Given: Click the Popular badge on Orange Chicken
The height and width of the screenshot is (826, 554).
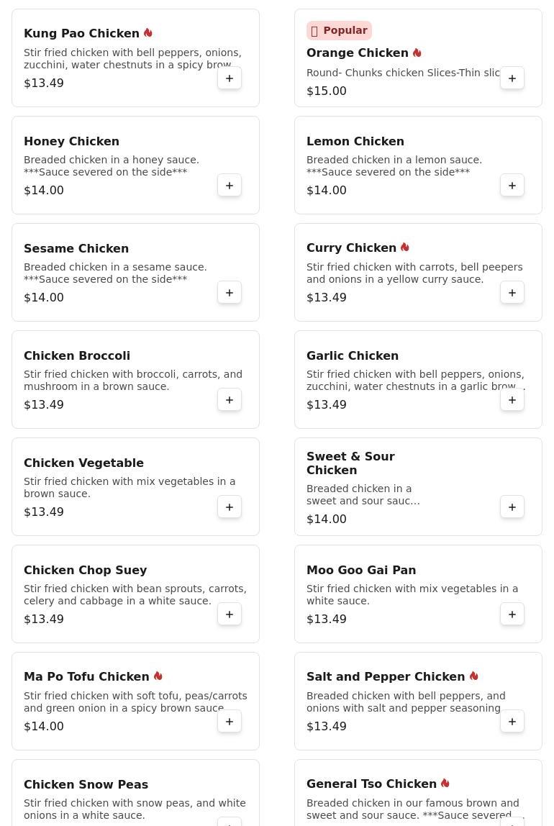Looking at the screenshot, I should tap(339, 30).
